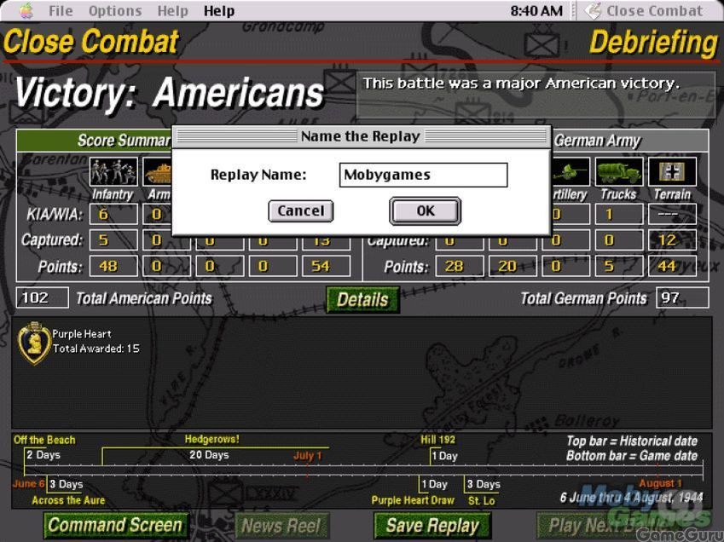
Task: Select Across the Aure on the timeline
Action: pyautogui.click(x=68, y=500)
